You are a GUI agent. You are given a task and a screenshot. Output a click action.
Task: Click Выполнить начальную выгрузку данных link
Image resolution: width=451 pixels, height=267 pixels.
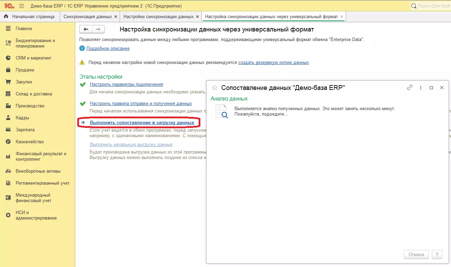pyautogui.click(x=131, y=145)
